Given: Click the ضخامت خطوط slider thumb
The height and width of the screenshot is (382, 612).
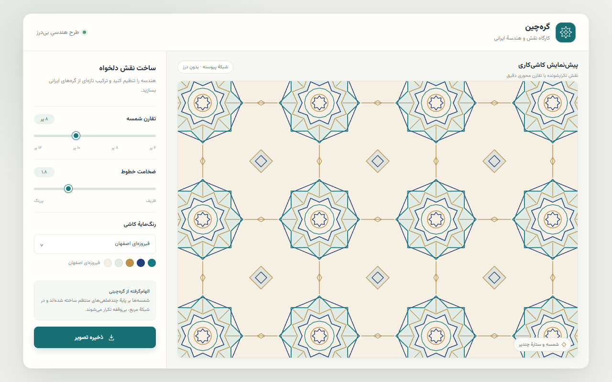Looking at the screenshot, I should point(68,189).
